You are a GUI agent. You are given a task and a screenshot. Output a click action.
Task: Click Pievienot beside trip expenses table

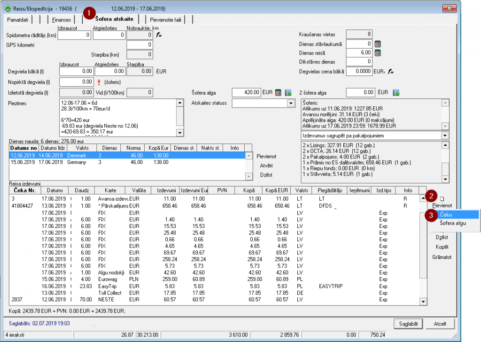pos(442,205)
